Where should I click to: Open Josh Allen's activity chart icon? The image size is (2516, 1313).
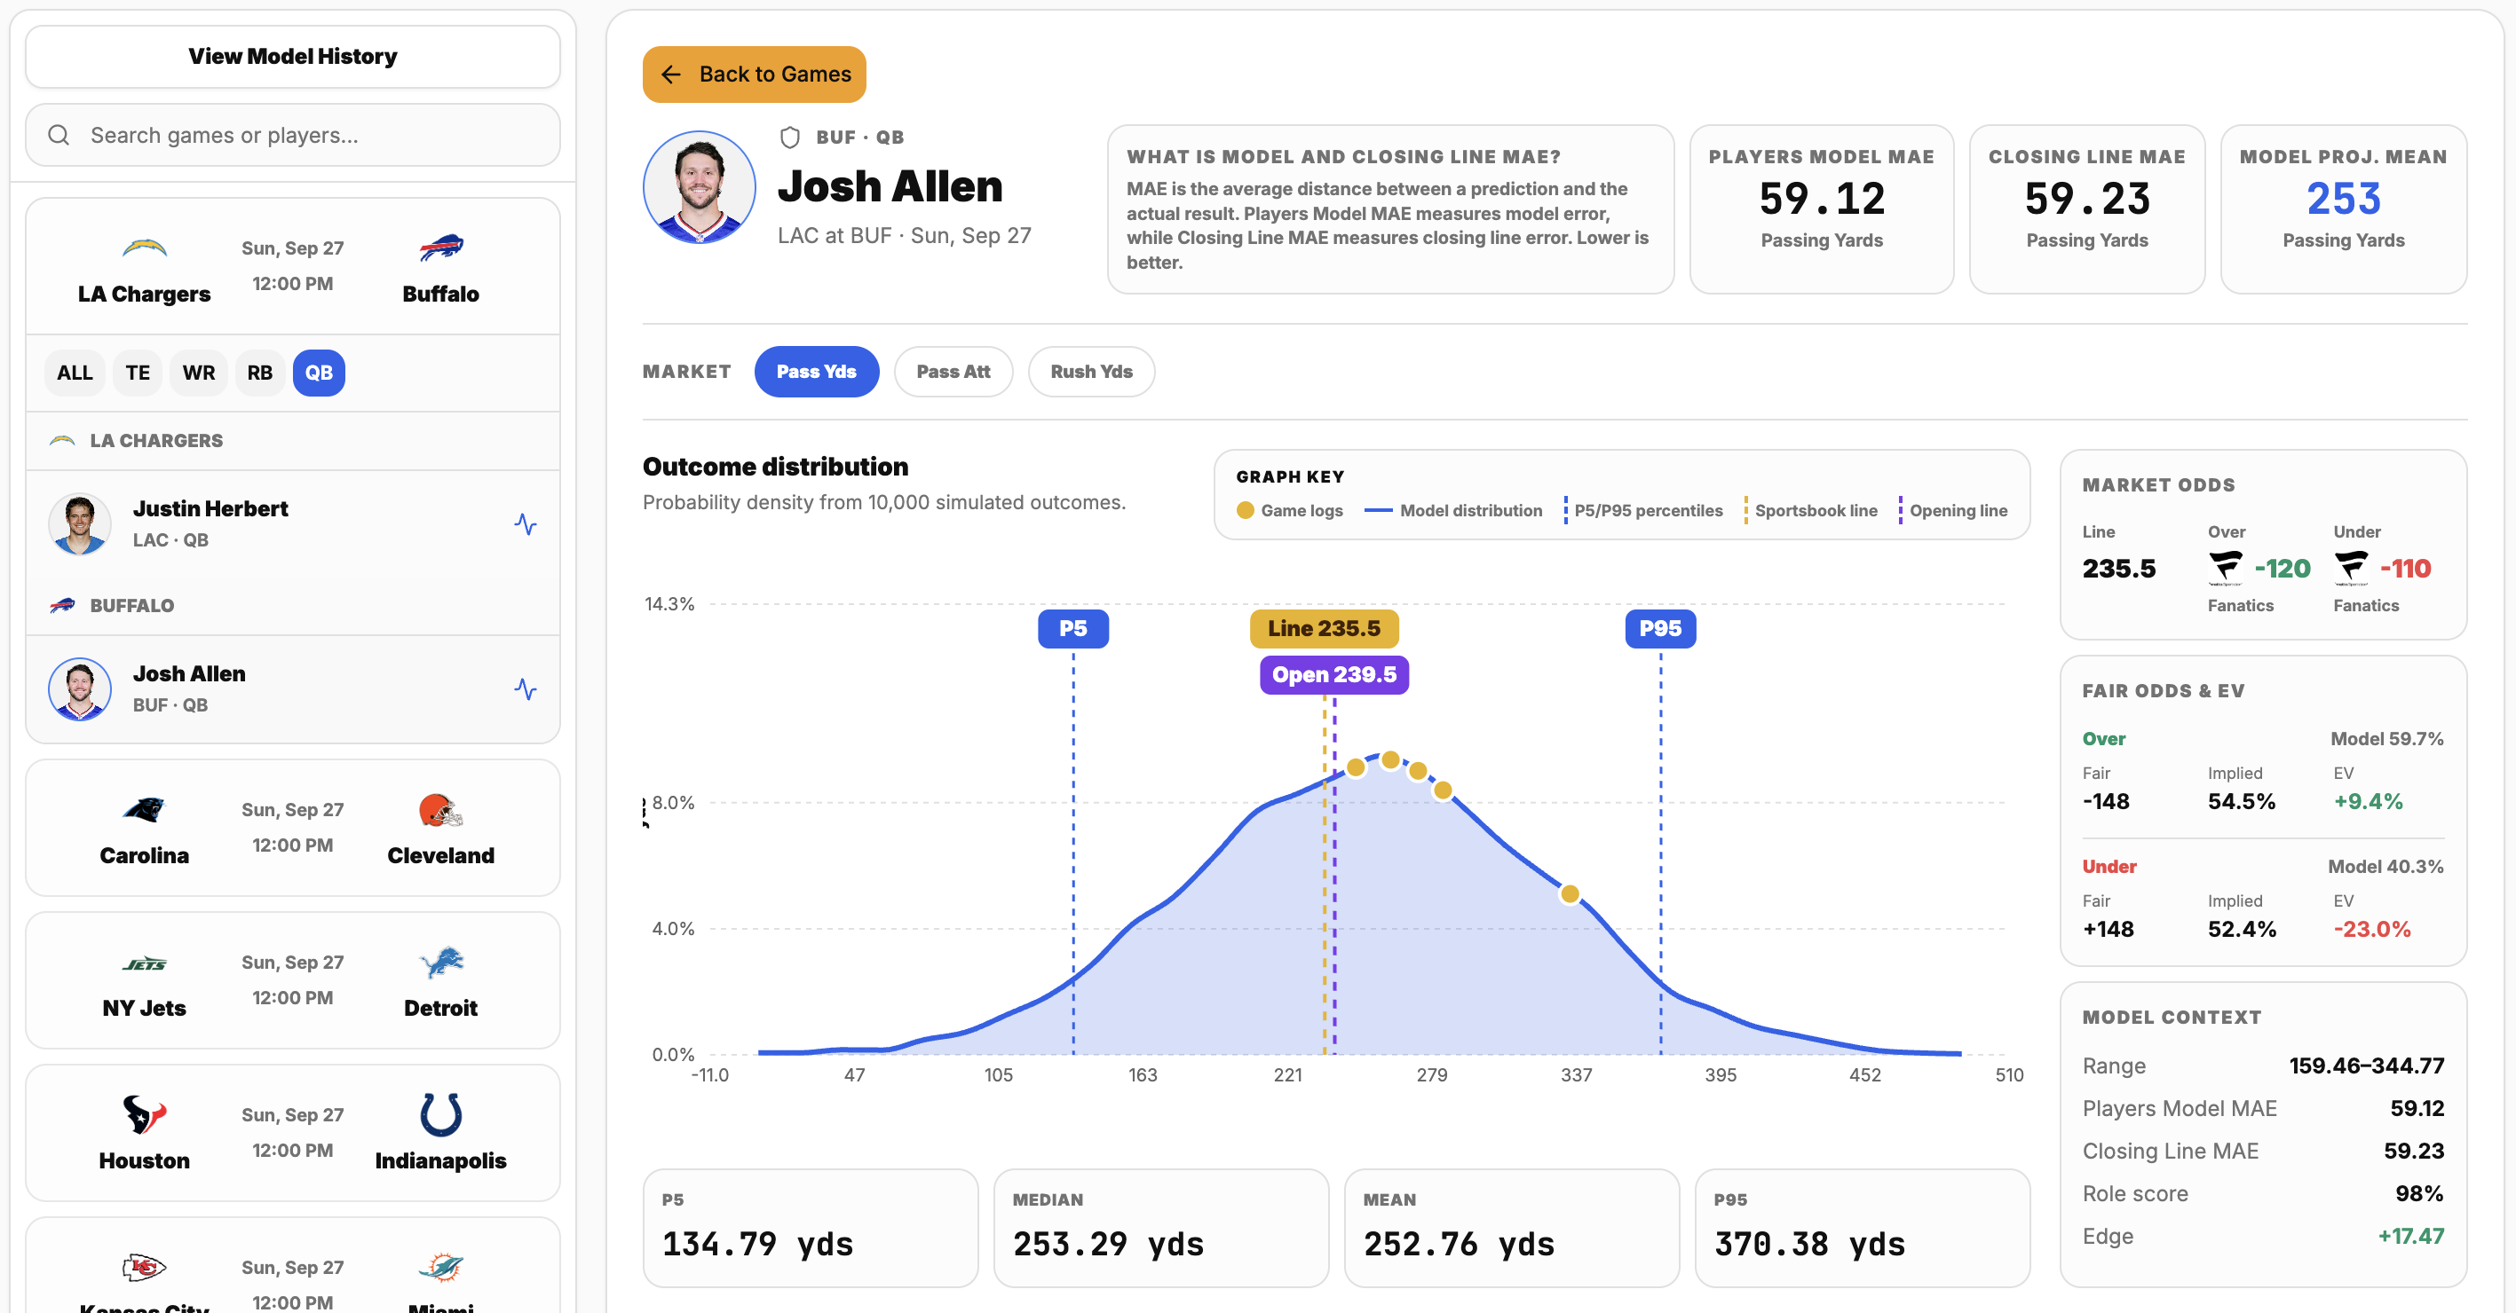pos(526,689)
